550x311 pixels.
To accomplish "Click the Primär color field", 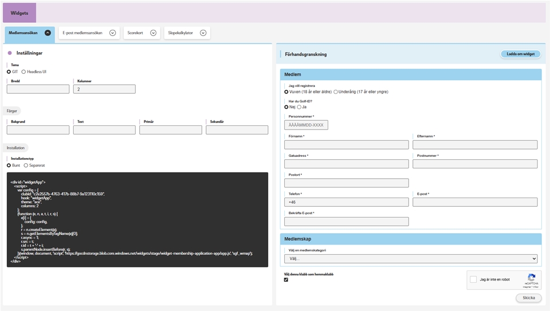I will click(x=171, y=130).
